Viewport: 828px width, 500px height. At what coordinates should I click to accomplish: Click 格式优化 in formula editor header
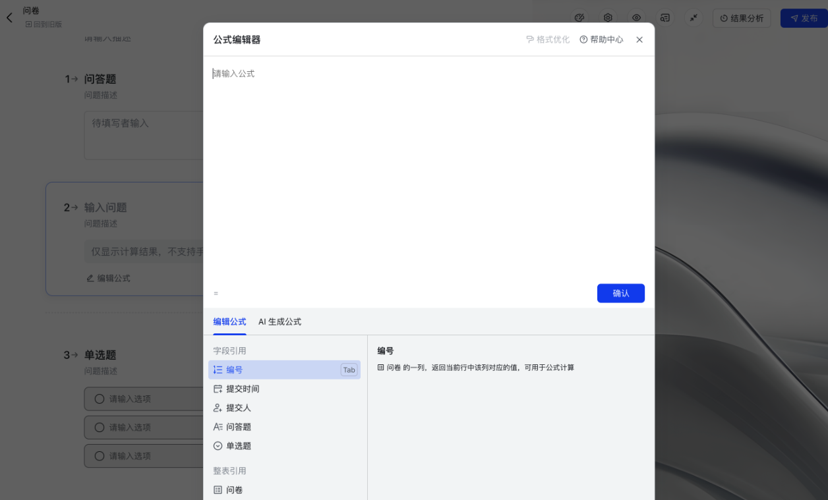tap(548, 40)
